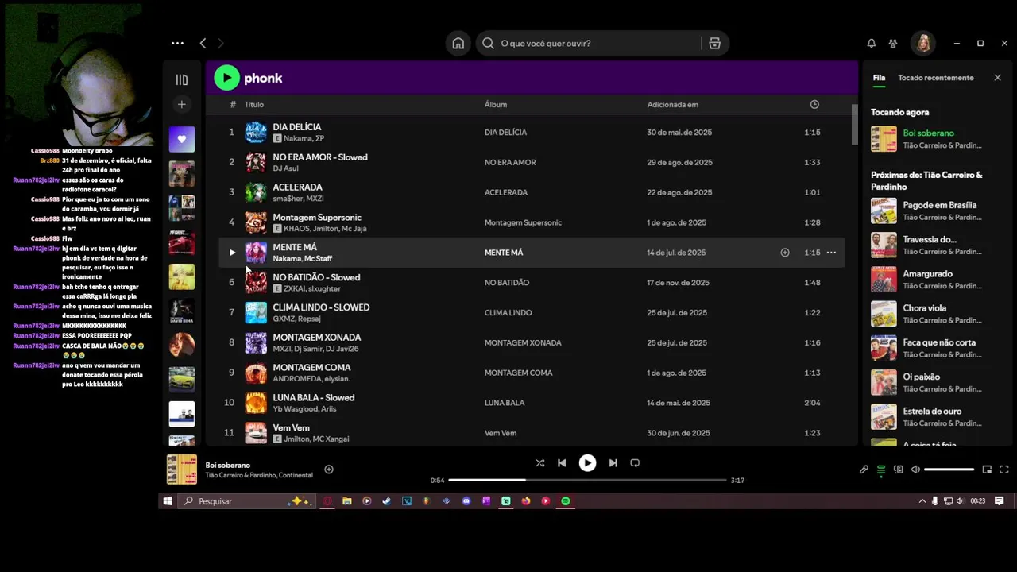Toggle repeat mode
The height and width of the screenshot is (572, 1017).
(x=635, y=462)
